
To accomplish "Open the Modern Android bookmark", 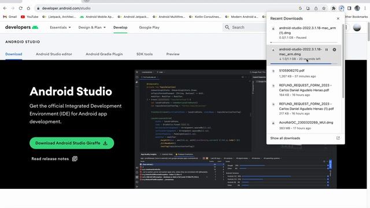I will (x=242, y=17).
